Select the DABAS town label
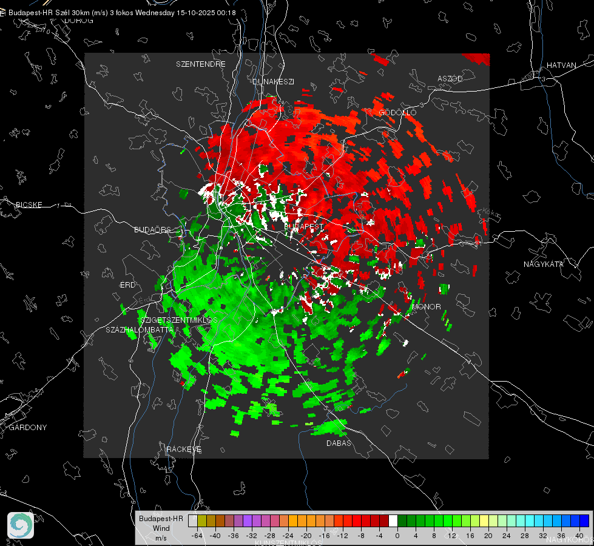Image resolution: width=594 pixels, height=546 pixels. [x=339, y=443]
